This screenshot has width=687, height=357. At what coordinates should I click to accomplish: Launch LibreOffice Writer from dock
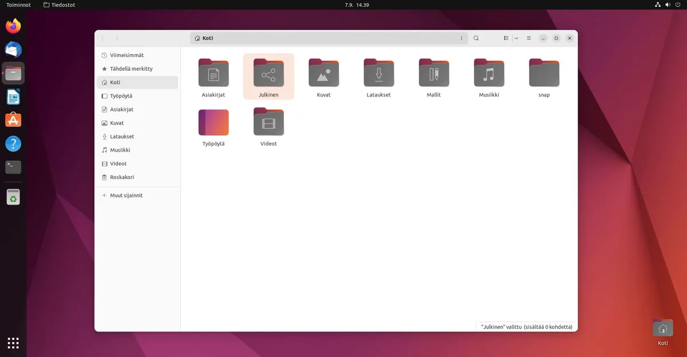tap(13, 97)
